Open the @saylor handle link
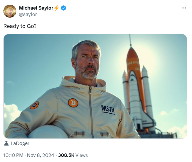The width and height of the screenshot is (192, 162). (28, 14)
